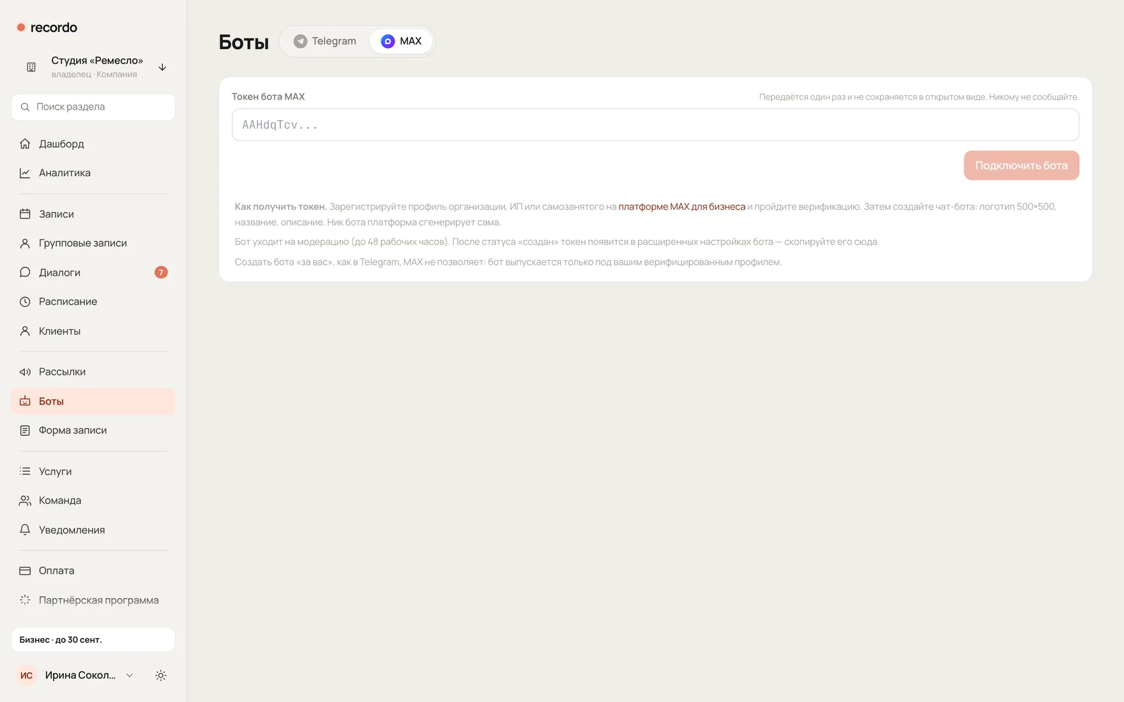
Task: Click the Расписание clock icon
Action: 25,302
